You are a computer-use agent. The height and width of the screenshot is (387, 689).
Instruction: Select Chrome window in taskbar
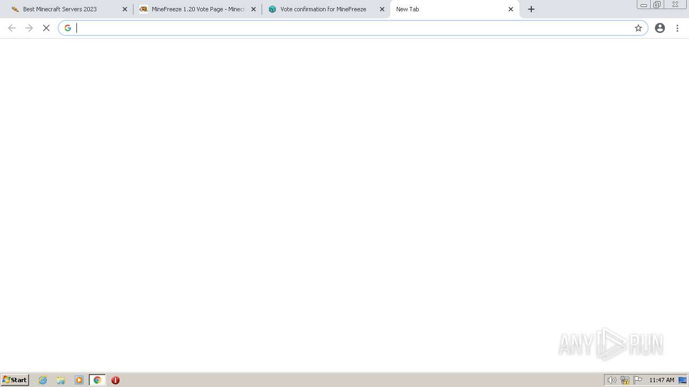[97, 380]
